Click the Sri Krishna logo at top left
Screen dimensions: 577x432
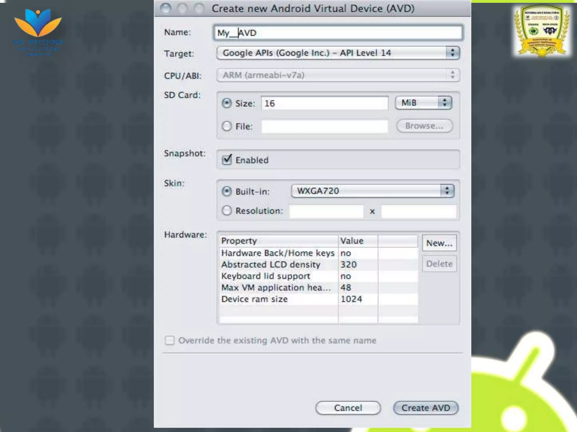click(38, 32)
